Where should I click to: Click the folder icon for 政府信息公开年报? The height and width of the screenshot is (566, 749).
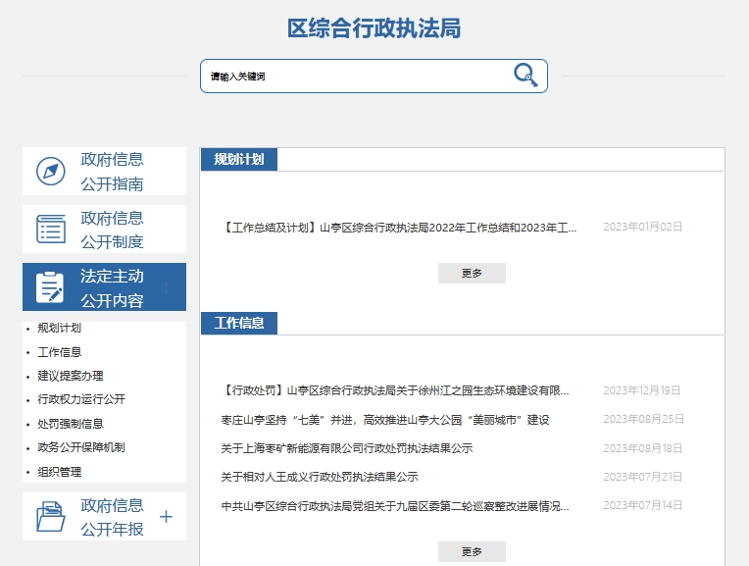[51, 516]
